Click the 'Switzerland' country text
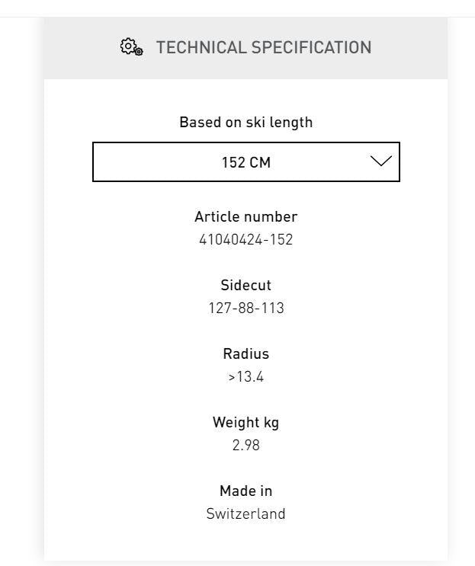The height and width of the screenshot is (566, 475). tap(246, 514)
